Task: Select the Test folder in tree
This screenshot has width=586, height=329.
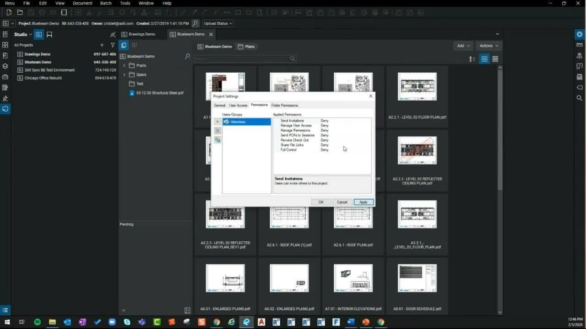Action: click(x=136, y=84)
